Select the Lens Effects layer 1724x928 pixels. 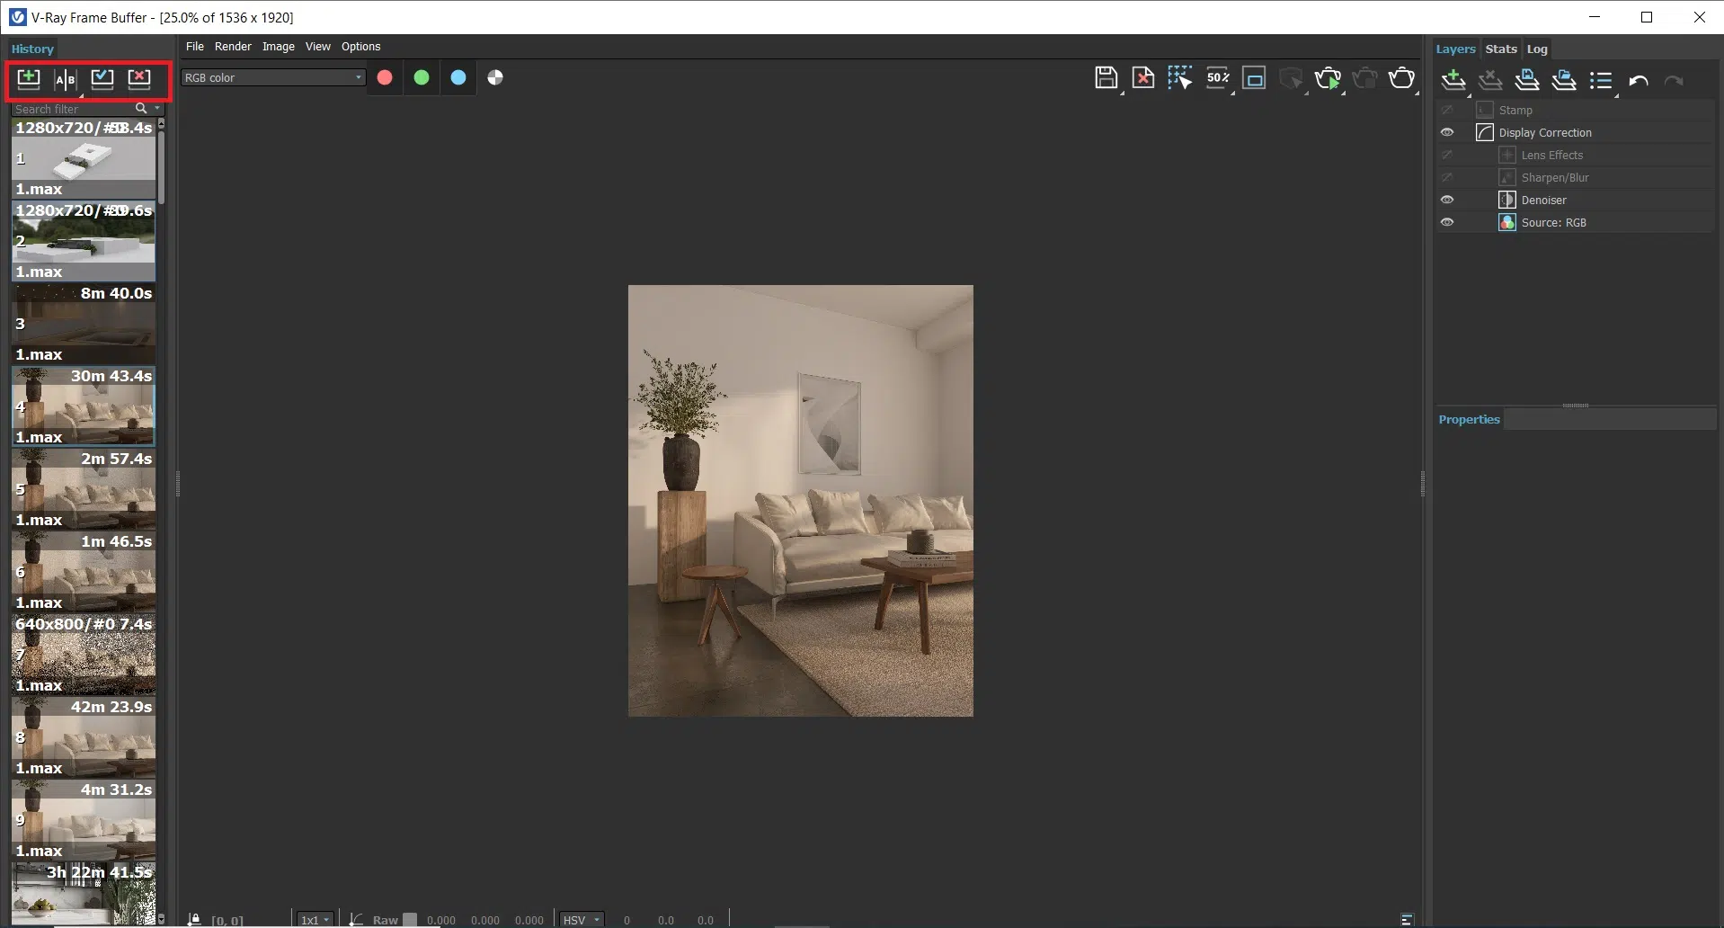(1551, 155)
